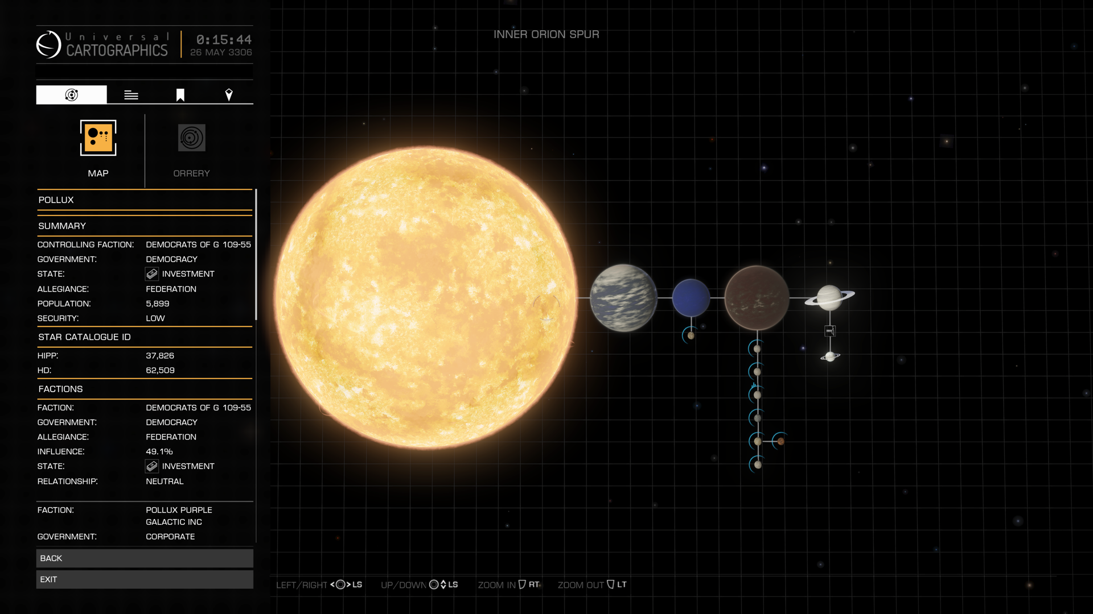This screenshot has height=614, width=1093.
Task: Click the info panel scrollbar
Action: 256,255
